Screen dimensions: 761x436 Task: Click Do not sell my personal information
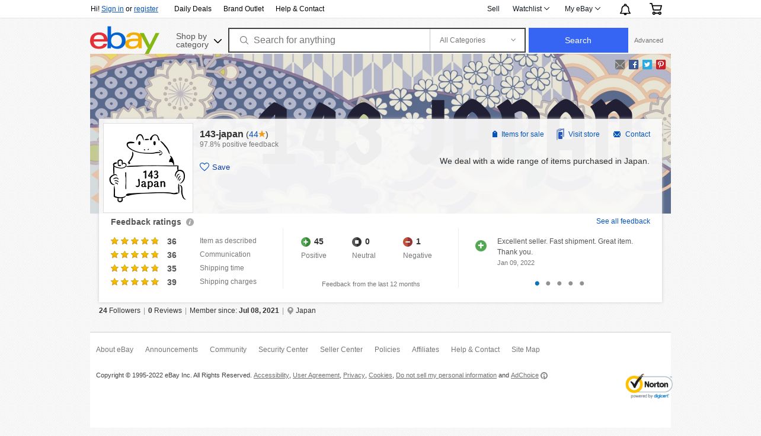coord(446,376)
